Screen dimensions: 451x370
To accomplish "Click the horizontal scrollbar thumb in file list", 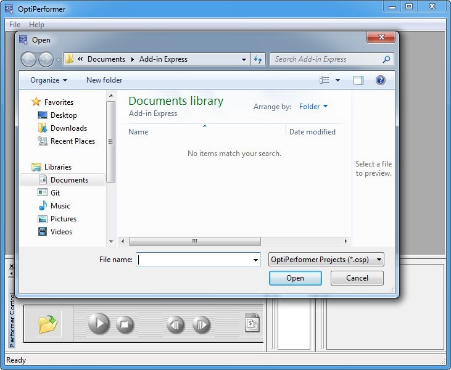I will tap(195, 241).
